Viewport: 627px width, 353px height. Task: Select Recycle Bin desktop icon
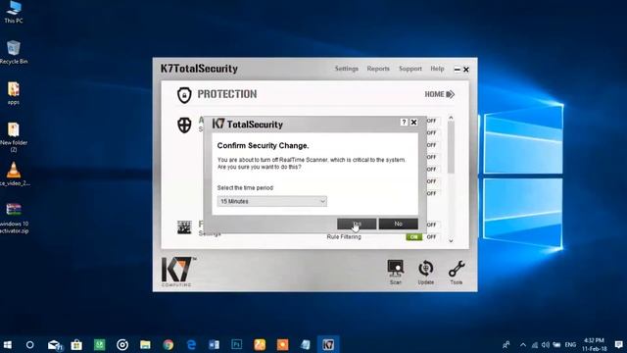pos(14,52)
